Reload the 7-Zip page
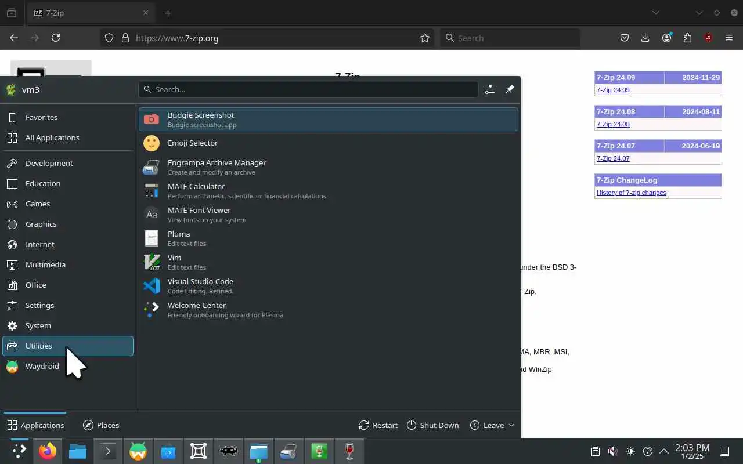Screen dimensions: 743x464 (56, 38)
